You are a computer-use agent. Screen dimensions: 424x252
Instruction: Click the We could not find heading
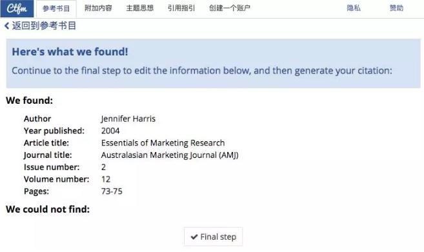[48, 209]
